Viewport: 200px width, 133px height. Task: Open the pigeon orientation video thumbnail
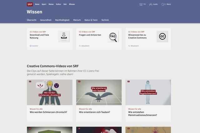coord(99,92)
